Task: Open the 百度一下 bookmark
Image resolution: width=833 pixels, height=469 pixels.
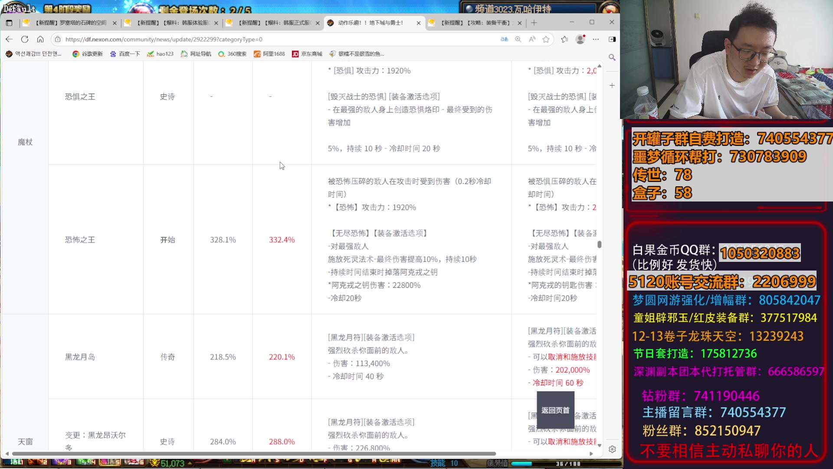Action: coord(125,54)
